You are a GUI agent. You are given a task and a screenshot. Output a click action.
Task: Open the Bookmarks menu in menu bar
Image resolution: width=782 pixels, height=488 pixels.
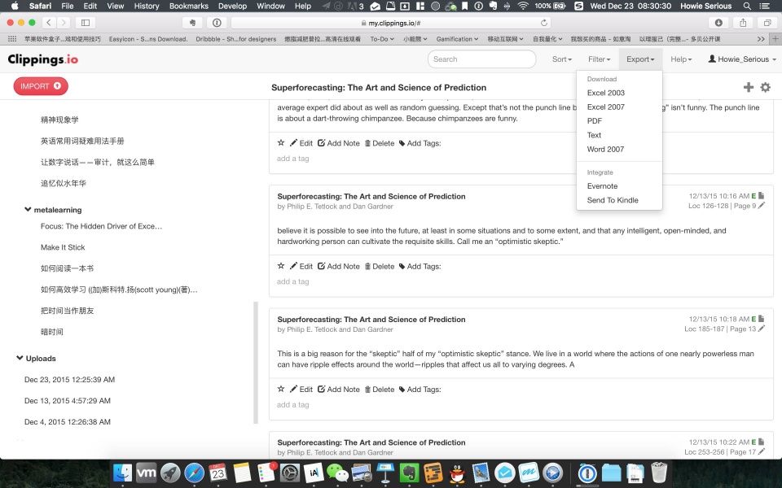tap(188, 6)
